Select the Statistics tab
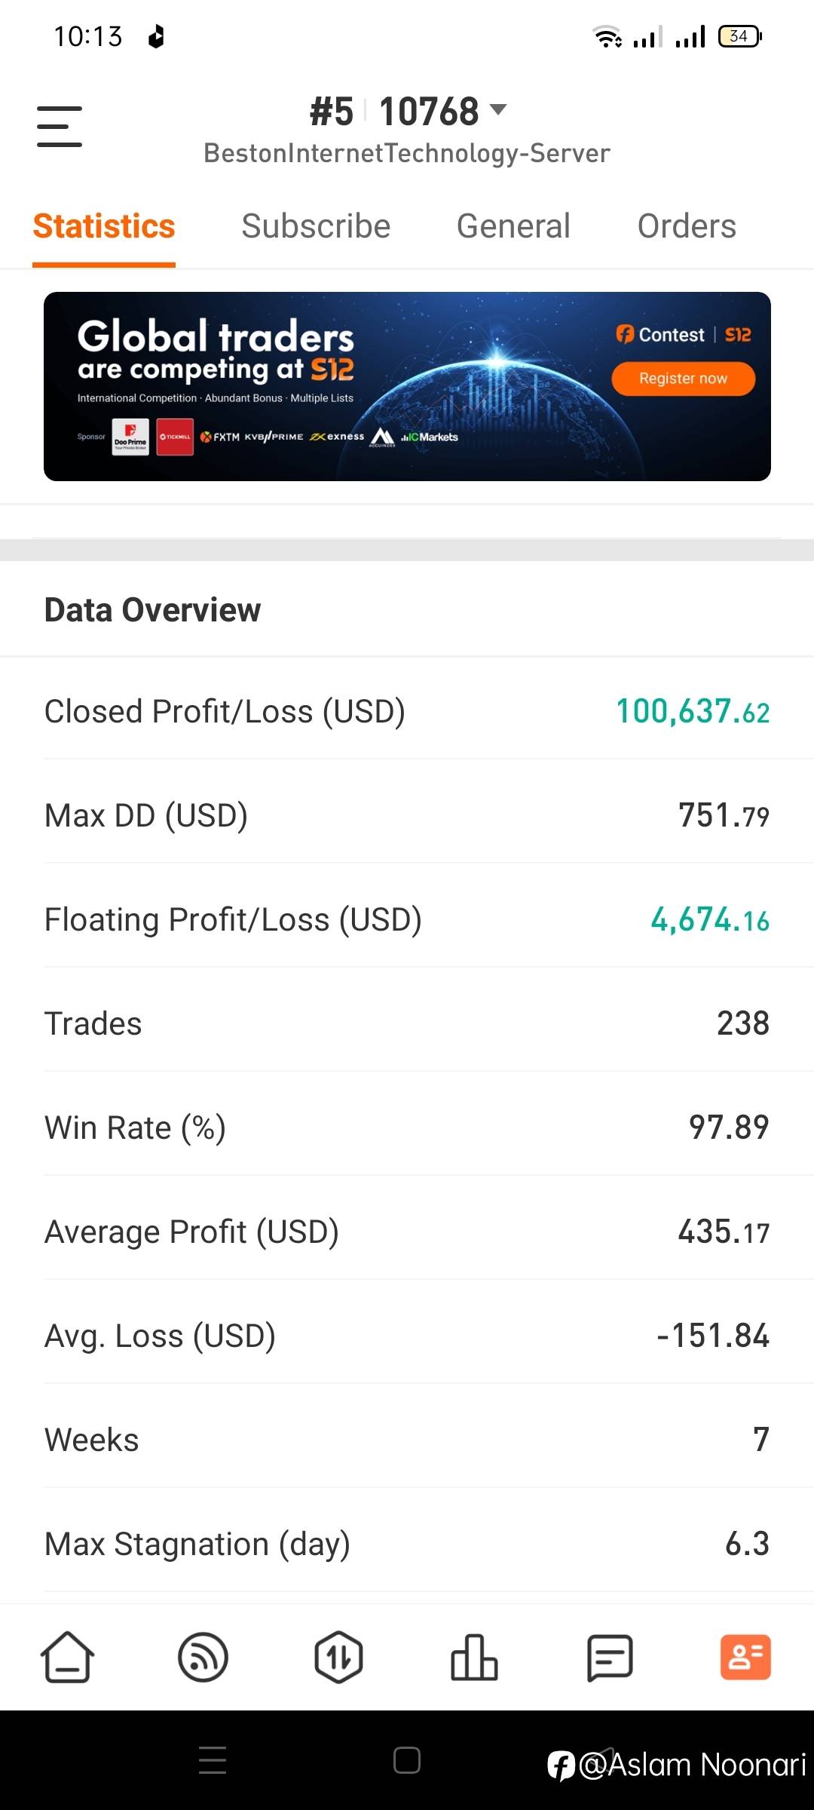This screenshot has width=814, height=1810. [x=104, y=226]
